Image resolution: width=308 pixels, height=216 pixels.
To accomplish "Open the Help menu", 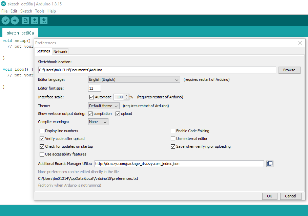I will [52, 11].
